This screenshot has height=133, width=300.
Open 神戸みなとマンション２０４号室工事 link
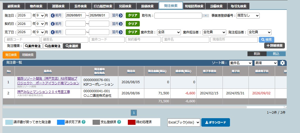click(44, 92)
